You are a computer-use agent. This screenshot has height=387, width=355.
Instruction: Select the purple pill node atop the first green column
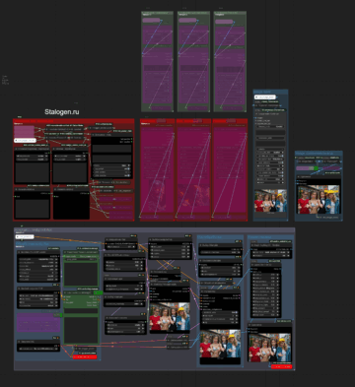click(151, 21)
